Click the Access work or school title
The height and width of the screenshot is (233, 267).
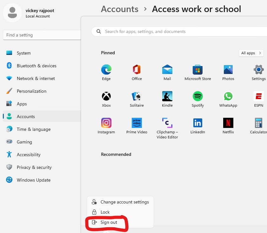tap(197, 9)
